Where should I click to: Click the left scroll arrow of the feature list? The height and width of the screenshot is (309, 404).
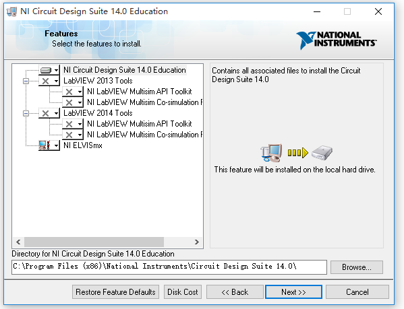click(x=18, y=242)
